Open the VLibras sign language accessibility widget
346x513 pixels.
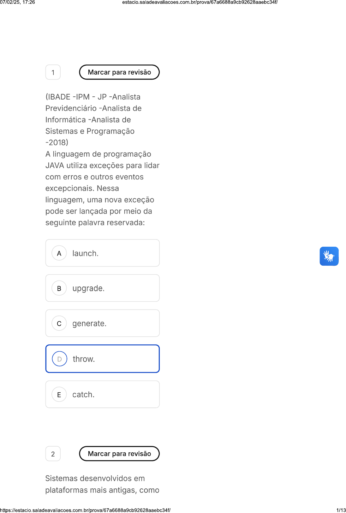pyautogui.click(x=329, y=256)
